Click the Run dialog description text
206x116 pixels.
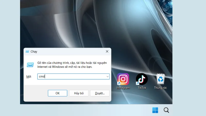coord(70,65)
